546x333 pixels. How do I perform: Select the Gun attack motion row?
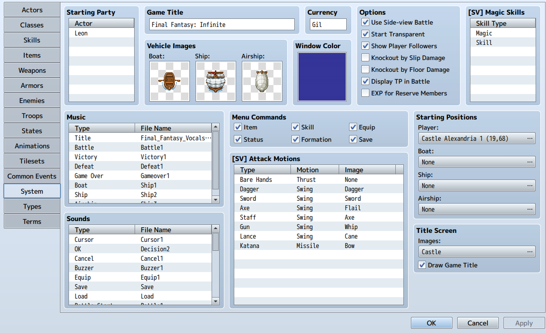(319, 227)
